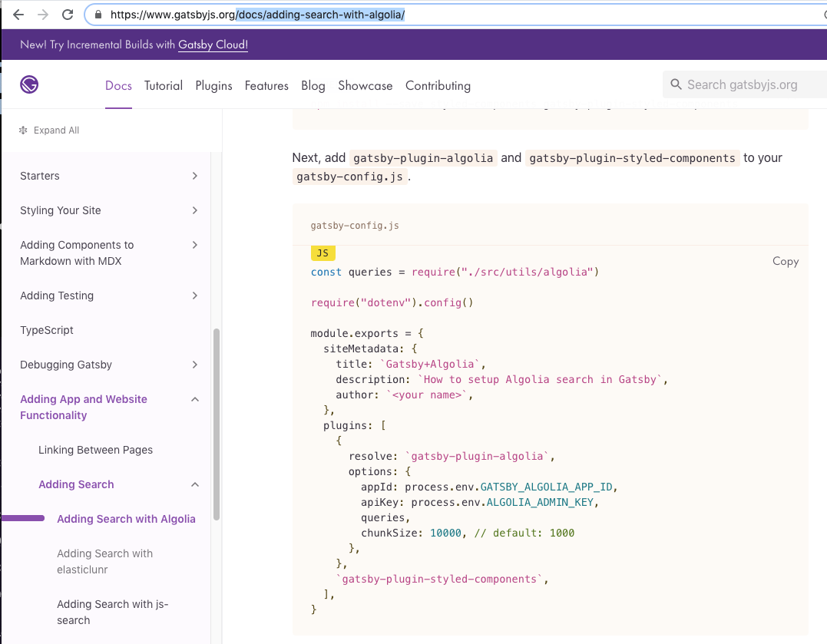Click the Gatsby logo
Screen dimensions: 827x644
tap(28, 84)
